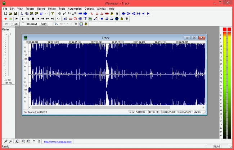The image size is (234, 150).
Task: Start recording with the red circle button
Action: (x=5, y=19)
